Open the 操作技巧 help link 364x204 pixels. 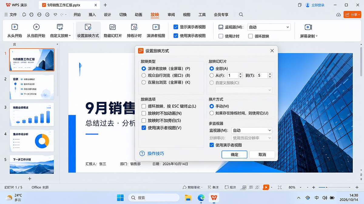(x=156, y=154)
